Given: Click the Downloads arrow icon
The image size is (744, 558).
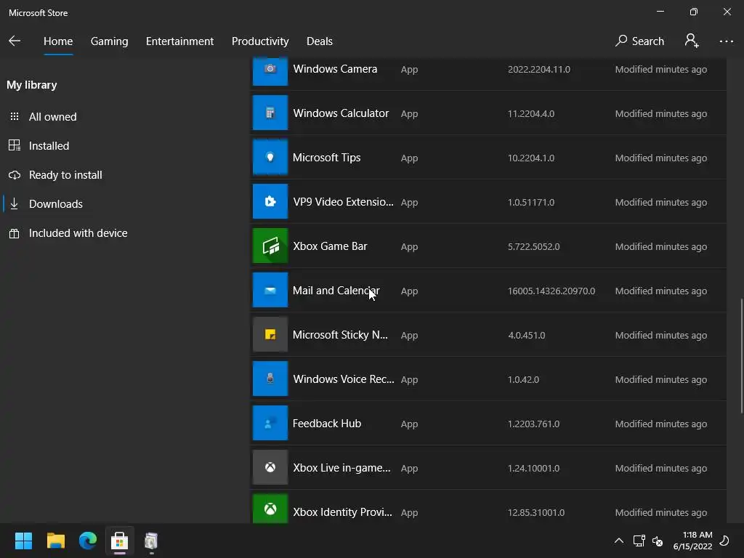Looking at the screenshot, I should 15,204.
